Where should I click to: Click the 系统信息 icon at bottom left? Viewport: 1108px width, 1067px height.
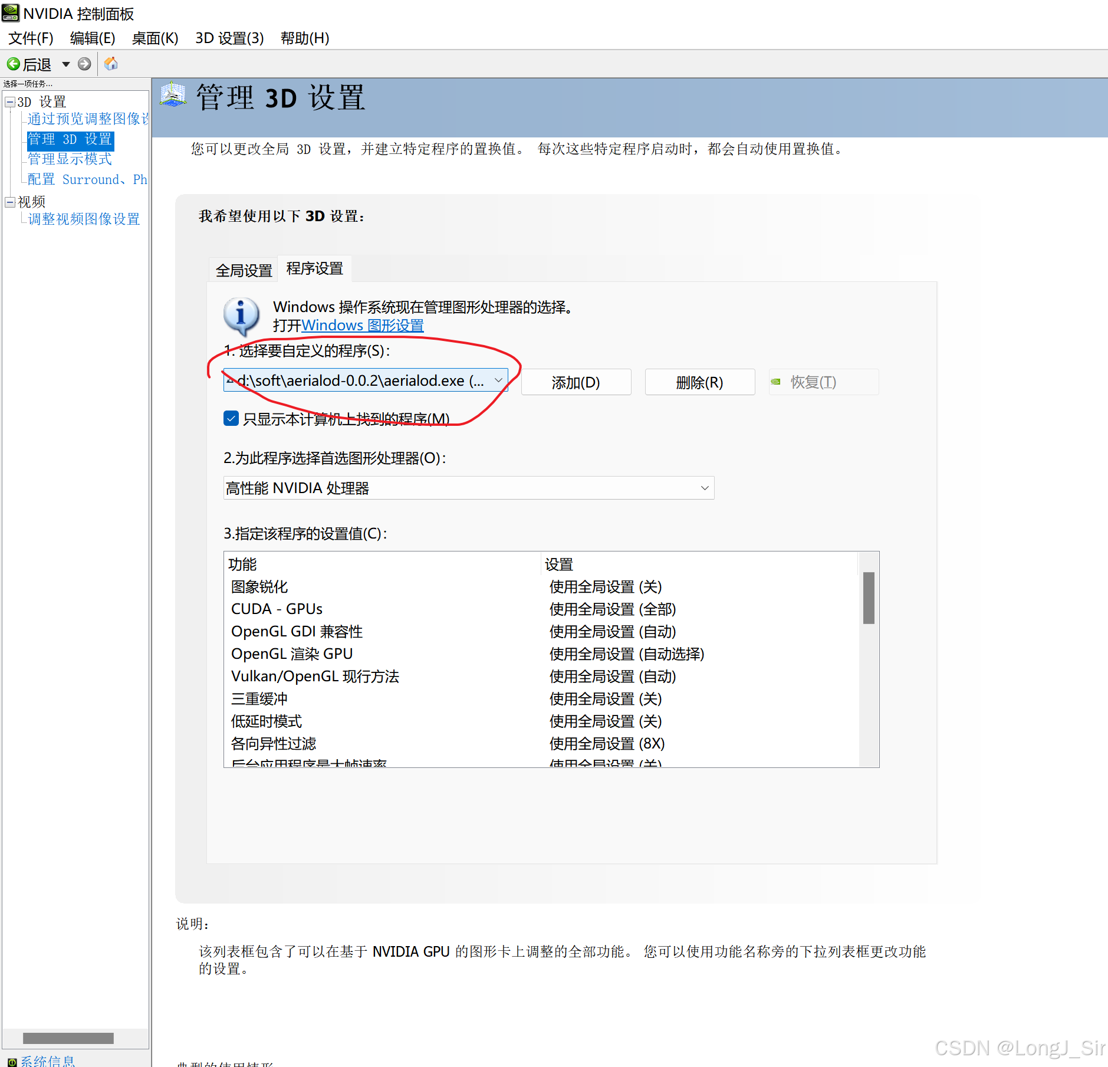coord(11,1061)
